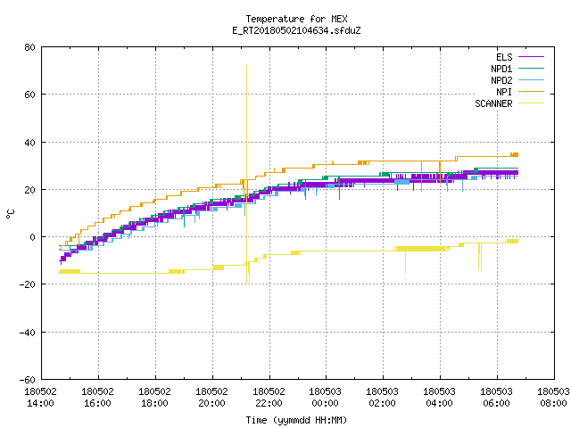Click the y-axis label -60
This screenshot has height=428, width=571.
point(28,380)
